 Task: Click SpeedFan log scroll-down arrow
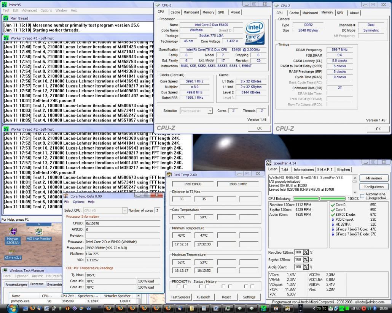[x=355, y=193]
